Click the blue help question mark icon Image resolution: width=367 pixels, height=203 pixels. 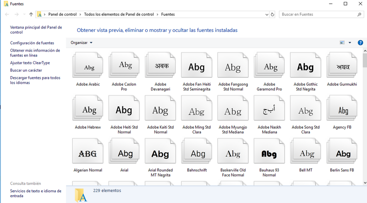click(360, 43)
